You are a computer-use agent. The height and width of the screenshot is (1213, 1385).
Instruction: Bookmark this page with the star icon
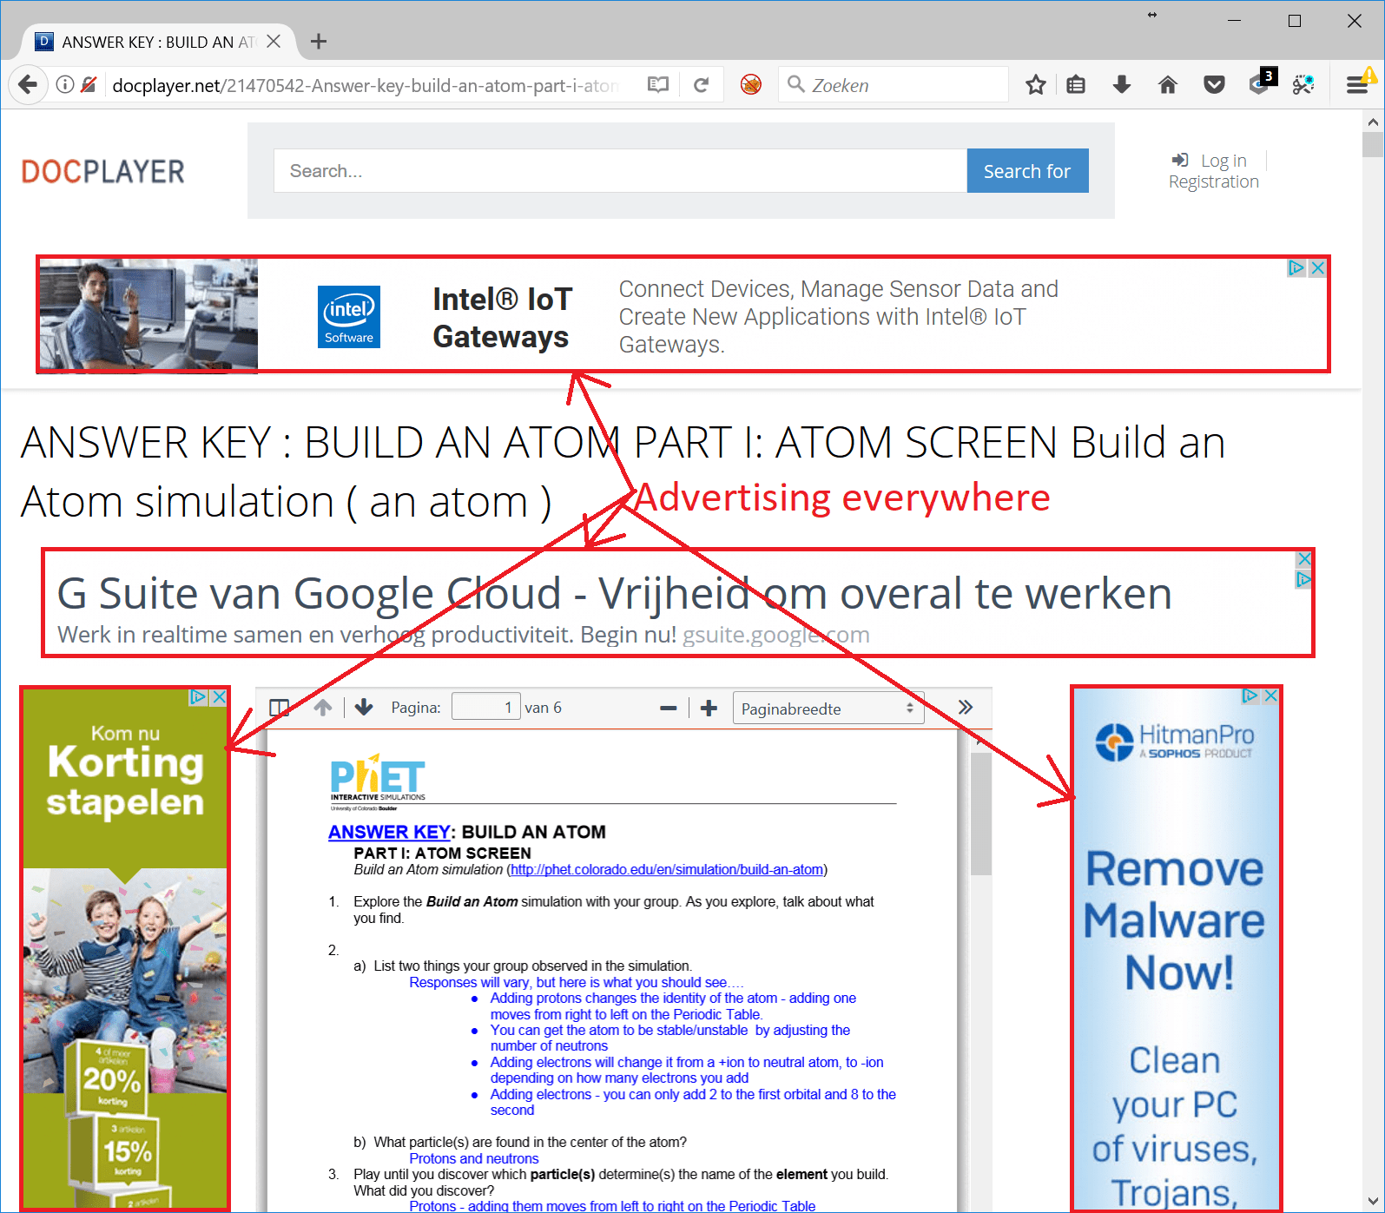(x=1035, y=85)
